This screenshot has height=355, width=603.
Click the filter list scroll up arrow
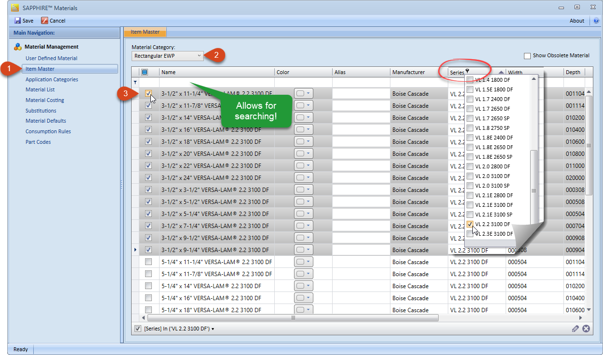tap(534, 79)
